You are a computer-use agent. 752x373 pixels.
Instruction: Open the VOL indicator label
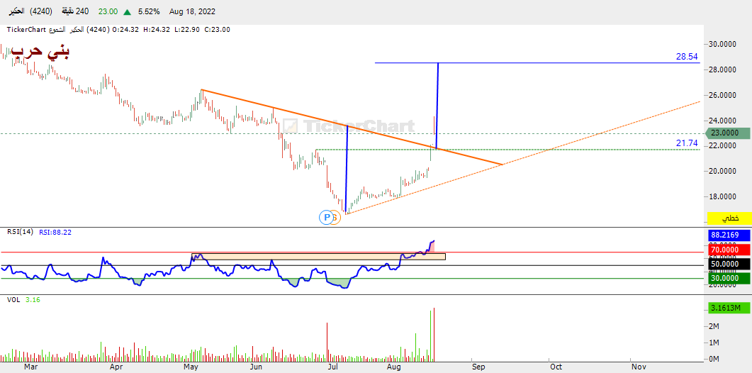(x=13, y=300)
